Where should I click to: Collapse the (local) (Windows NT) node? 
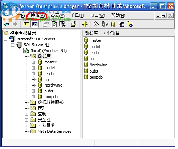[x=19, y=51]
